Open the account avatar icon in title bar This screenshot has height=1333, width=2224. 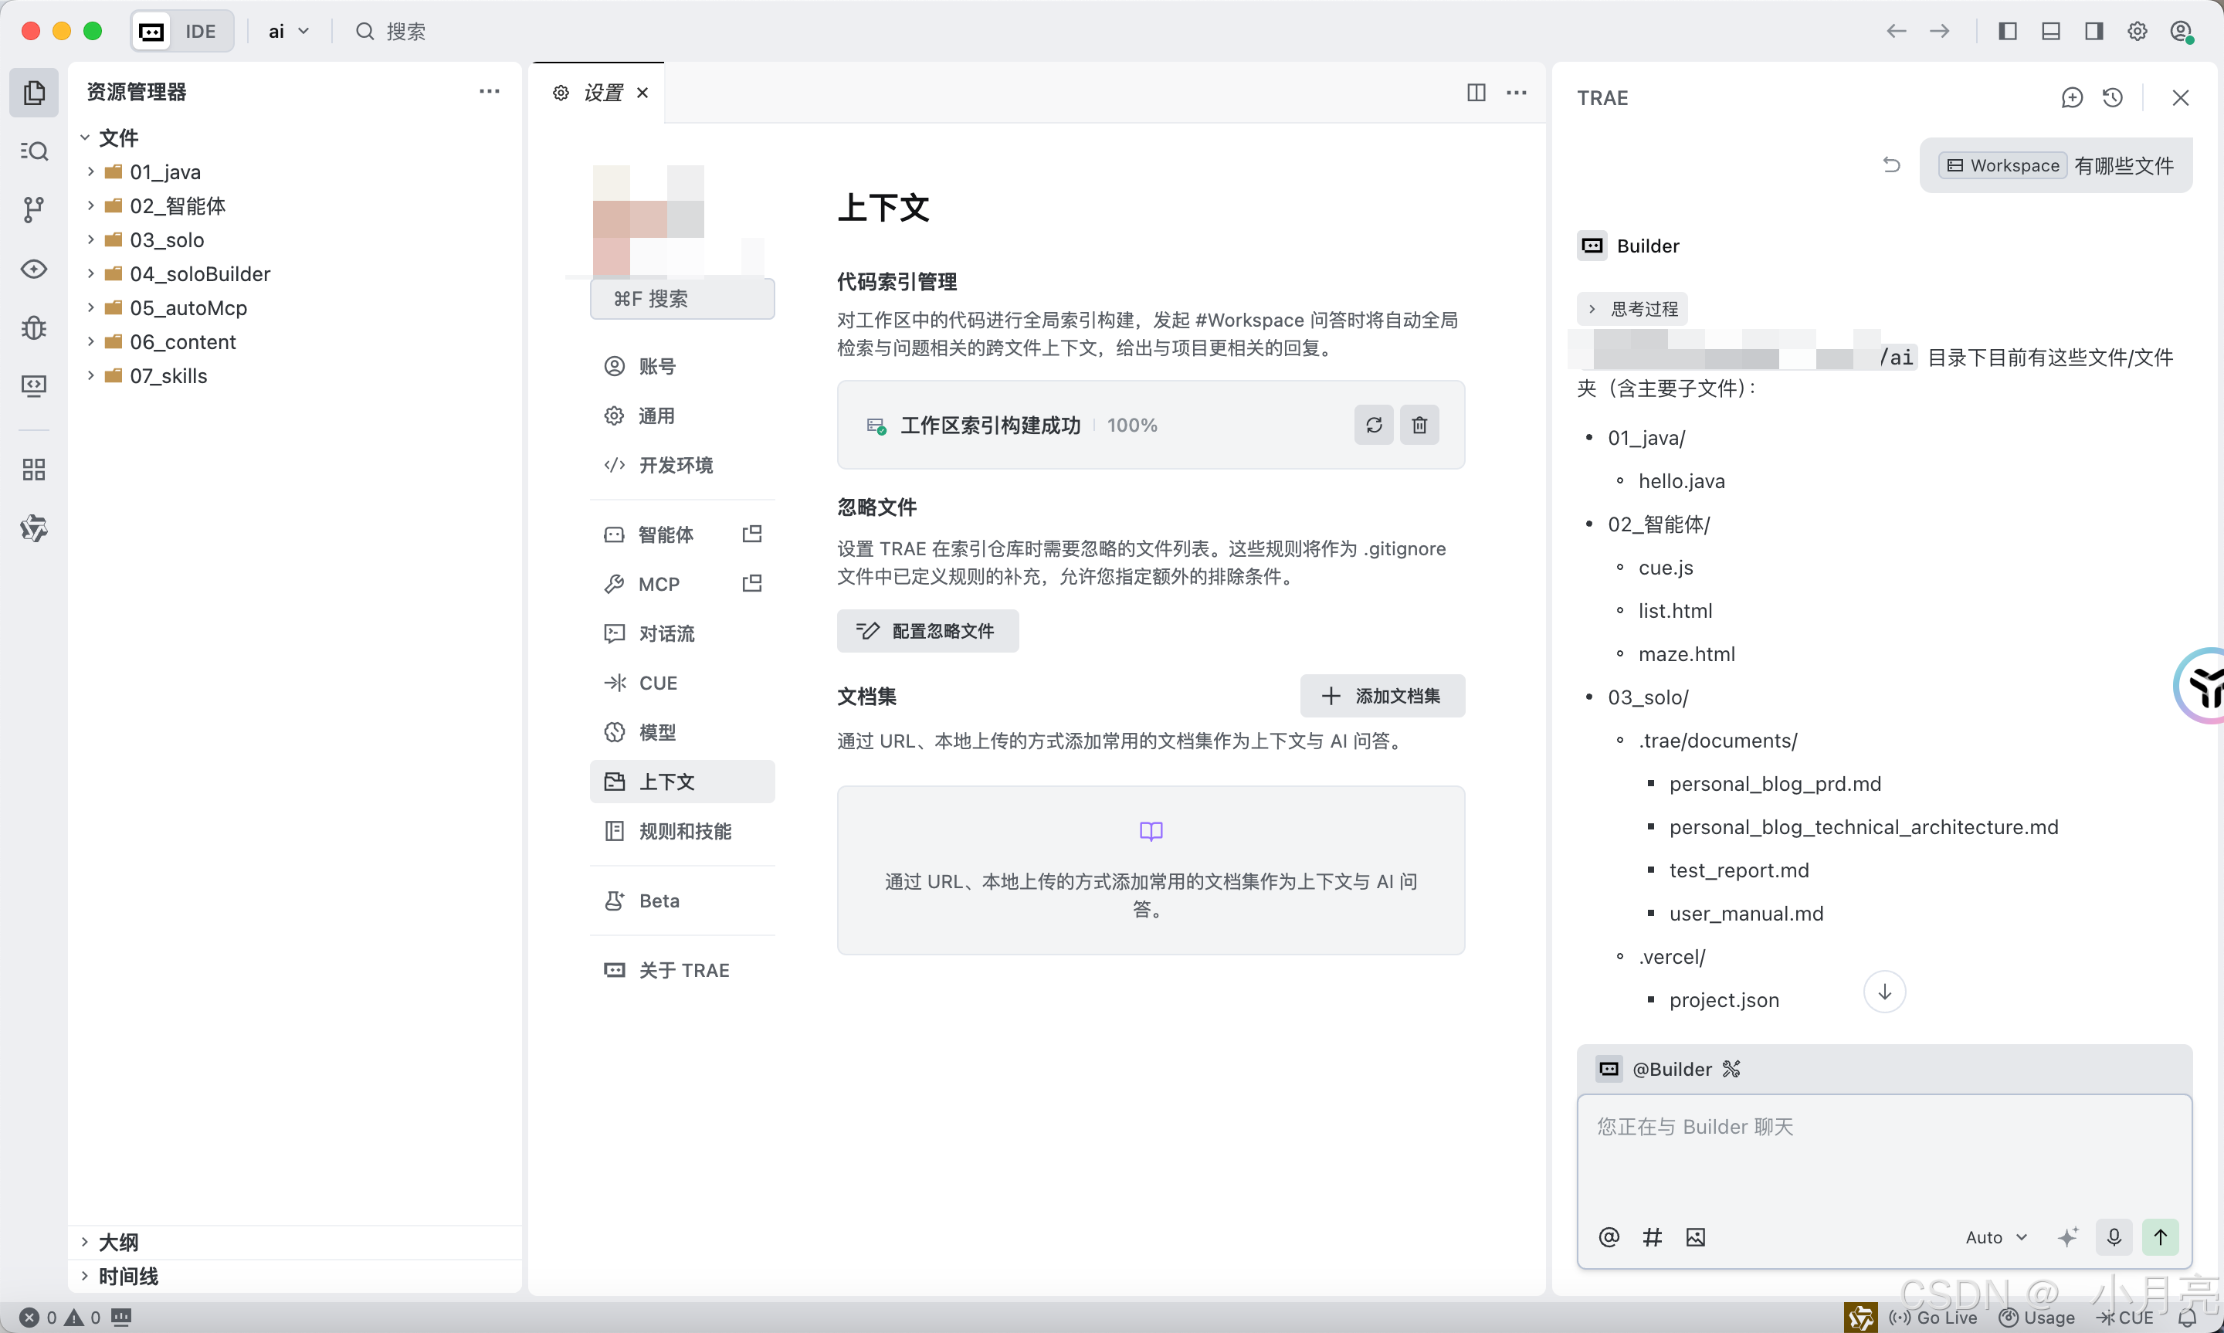(2182, 32)
